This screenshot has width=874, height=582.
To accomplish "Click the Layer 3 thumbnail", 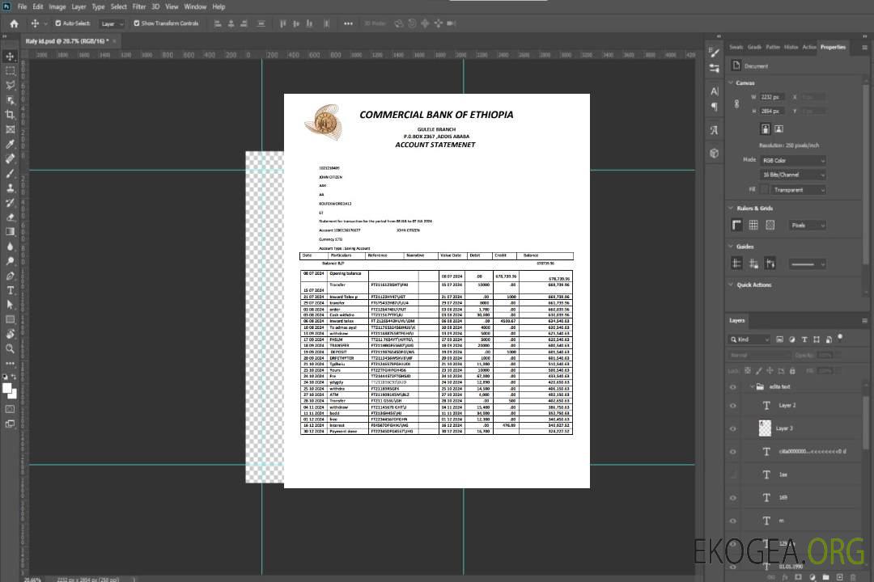I will (766, 428).
